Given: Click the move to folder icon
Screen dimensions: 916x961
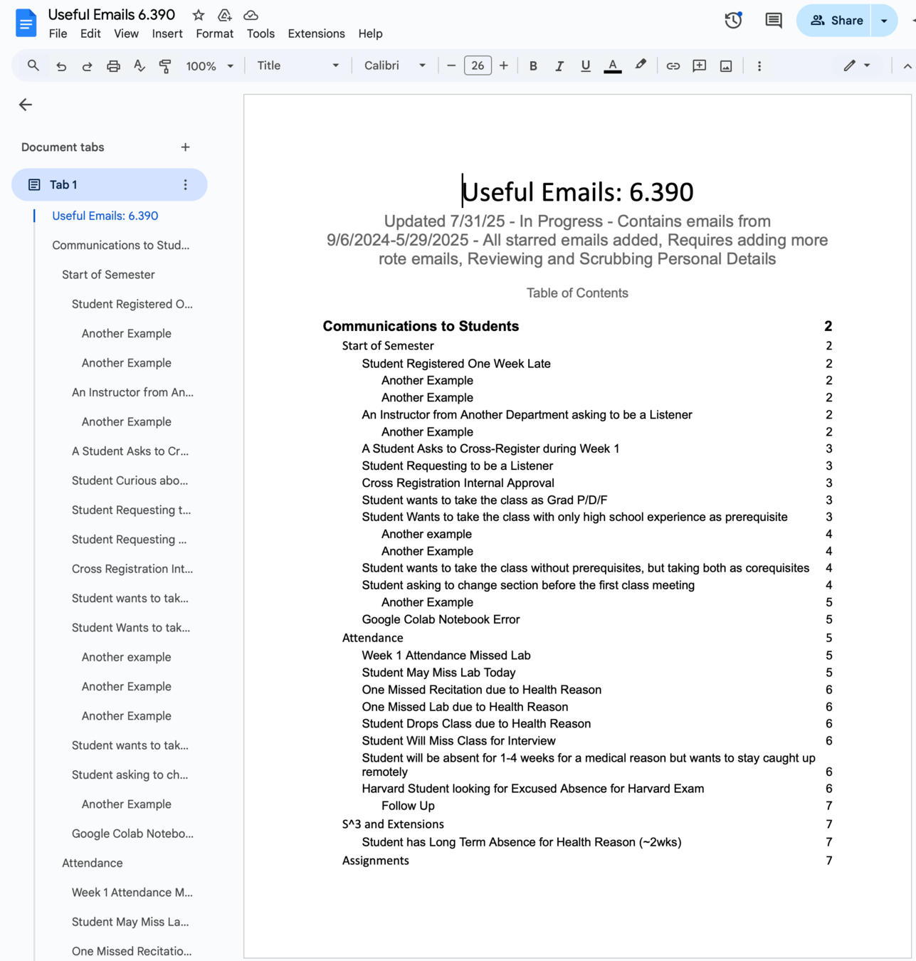Looking at the screenshot, I should point(225,15).
